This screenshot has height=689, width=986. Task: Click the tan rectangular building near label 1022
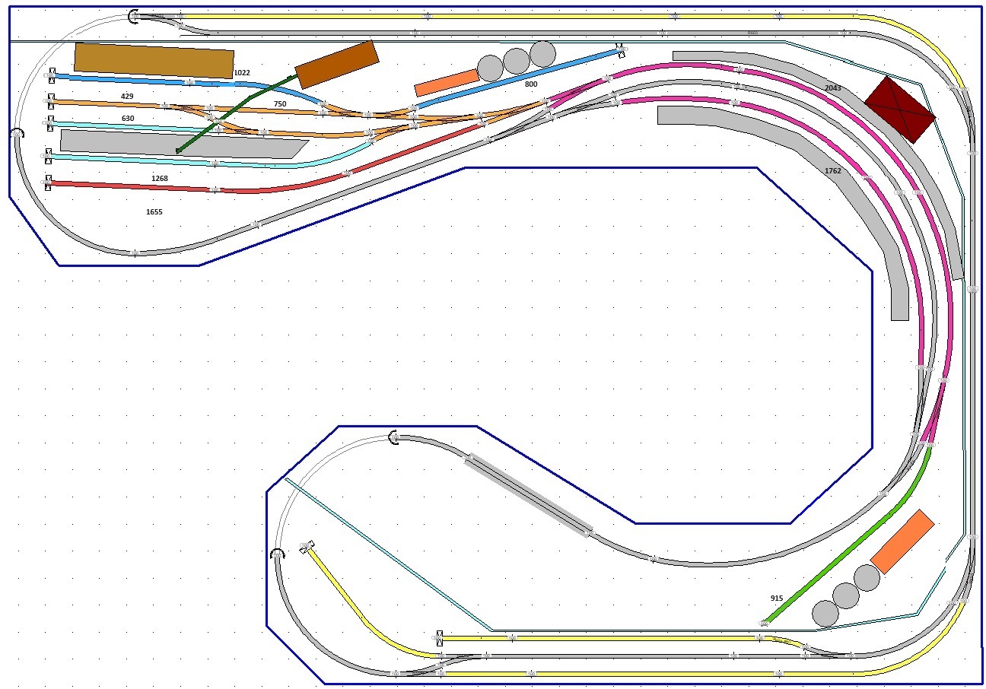[x=154, y=60]
